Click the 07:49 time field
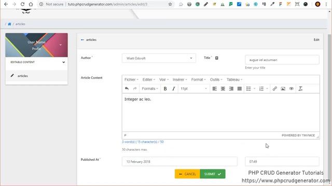The width and height of the screenshot is (332, 186). click(x=282, y=162)
